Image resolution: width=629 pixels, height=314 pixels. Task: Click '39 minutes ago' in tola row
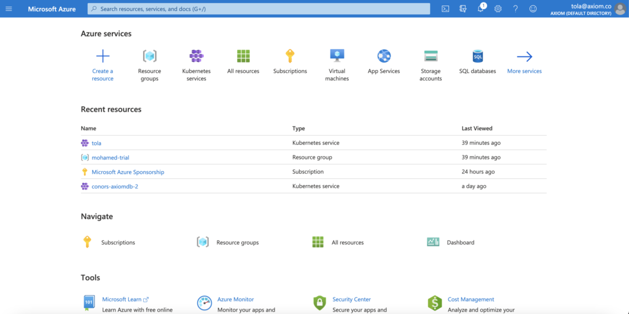coord(481,143)
